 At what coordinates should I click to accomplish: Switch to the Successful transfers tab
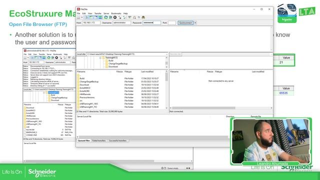pyautogui.click(x=118, y=141)
